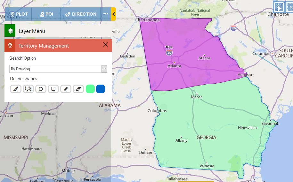
Task: Click the Athens city label
Action: [x=204, y=58]
